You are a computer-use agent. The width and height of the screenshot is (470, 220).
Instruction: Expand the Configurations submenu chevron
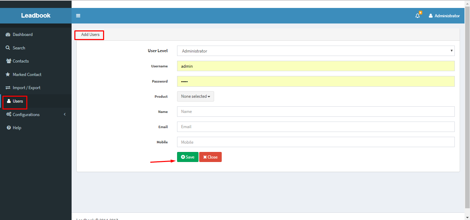pos(65,114)
